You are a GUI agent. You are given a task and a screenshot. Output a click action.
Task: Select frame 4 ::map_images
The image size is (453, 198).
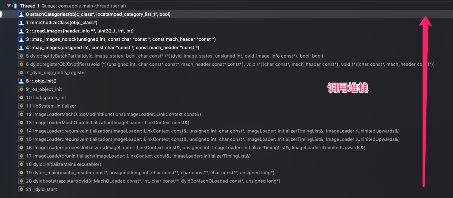pos(226,48)
